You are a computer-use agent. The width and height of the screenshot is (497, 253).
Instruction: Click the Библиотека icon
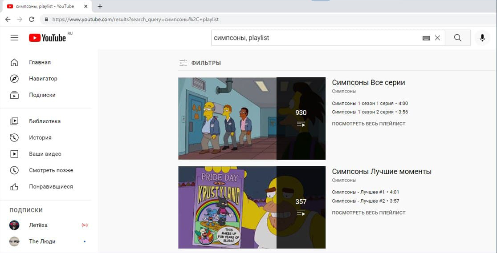click(x=14, y=121)
